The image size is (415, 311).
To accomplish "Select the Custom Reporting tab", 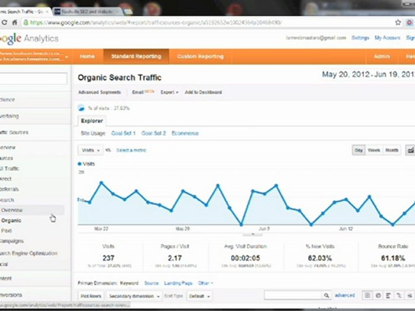I will click(x=200, y=56).
